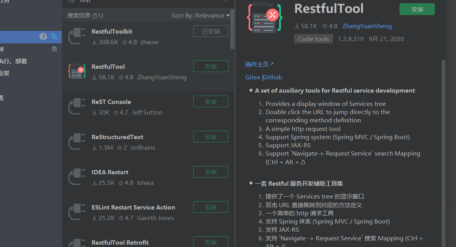Click green 安装 button in details panel
Screen dimensions: 456x247
click(x=417, y=9)
